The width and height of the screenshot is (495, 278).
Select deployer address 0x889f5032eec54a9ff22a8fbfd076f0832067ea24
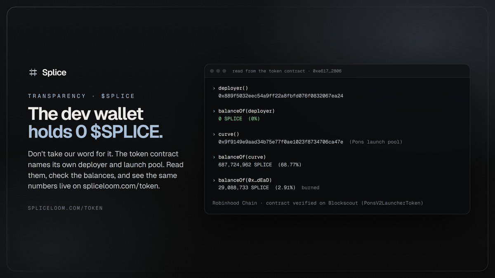[281, 96]
